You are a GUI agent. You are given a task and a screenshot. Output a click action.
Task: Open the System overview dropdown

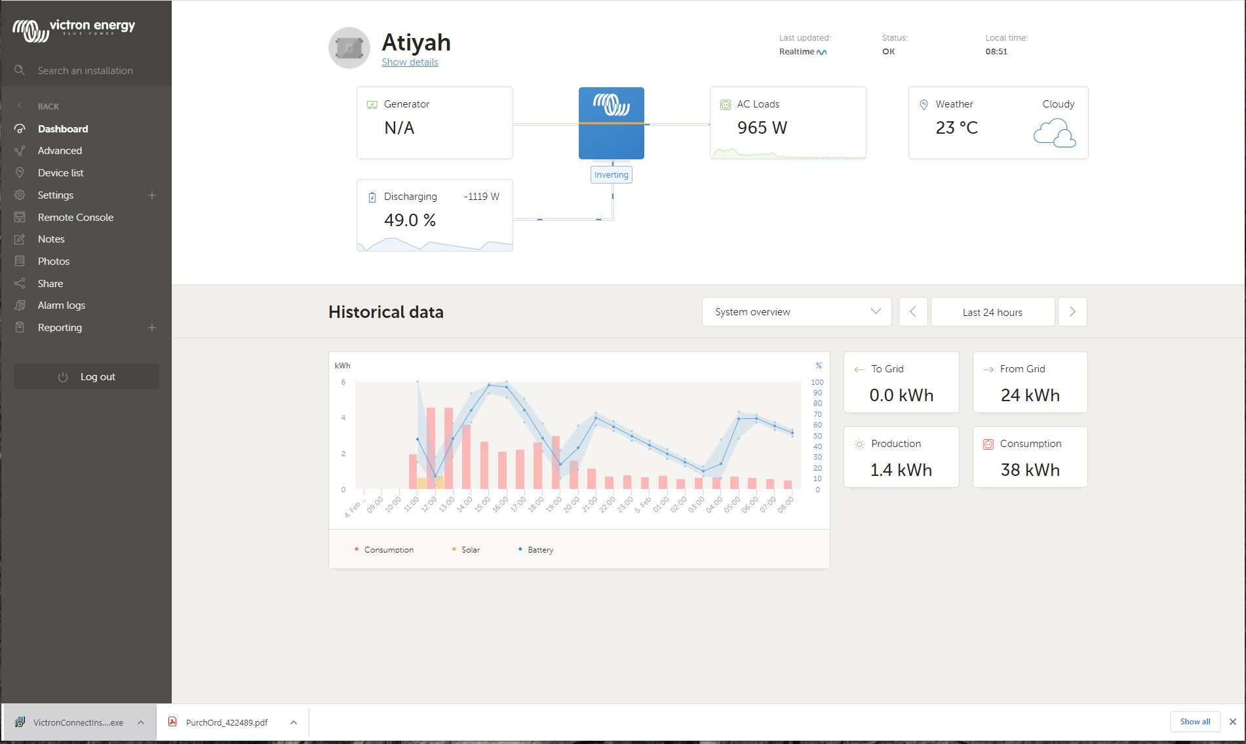(x=796, y=312)
